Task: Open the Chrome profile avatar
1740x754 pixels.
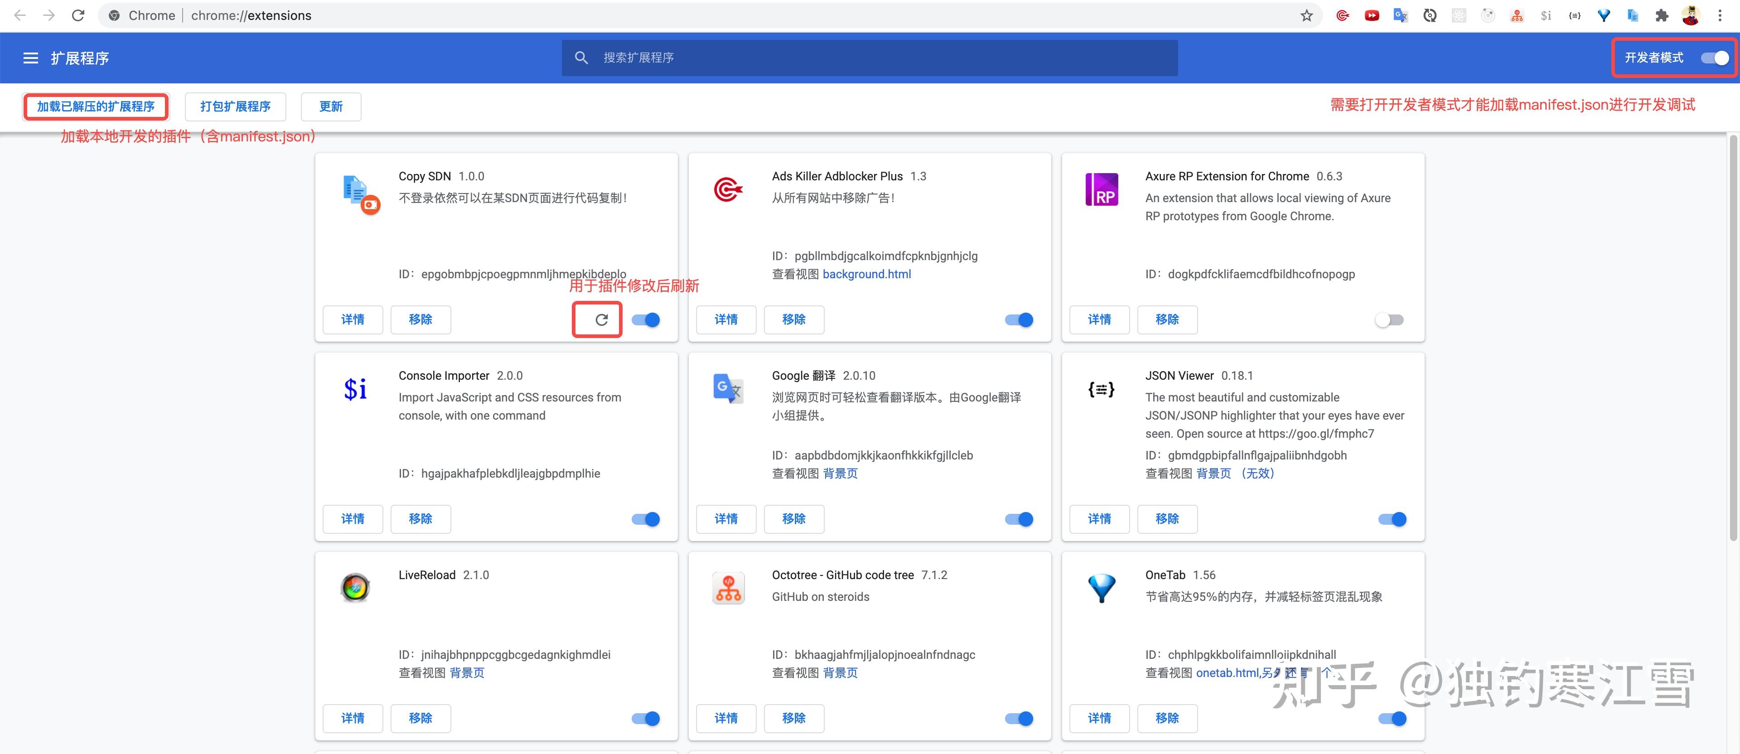Action: (1691, 15)
